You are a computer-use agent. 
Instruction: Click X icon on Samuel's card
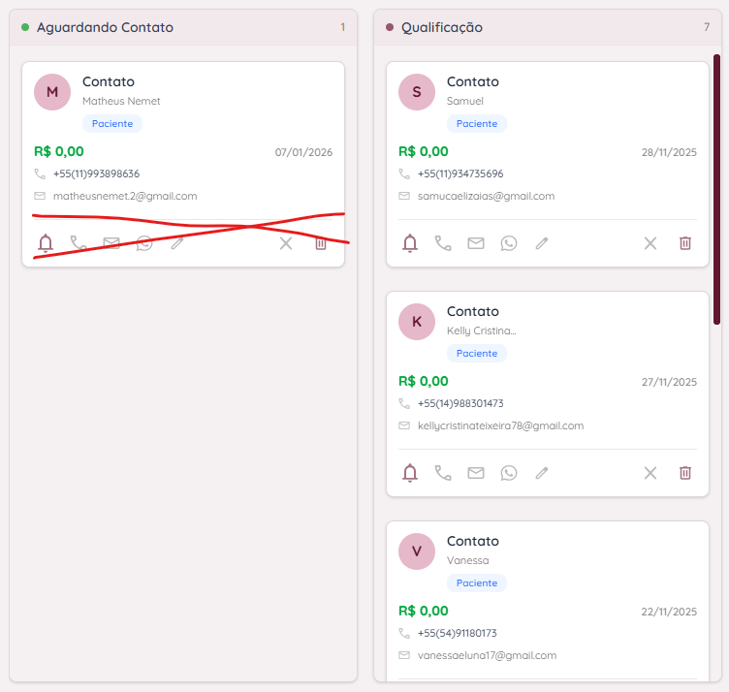click(650, 243)
